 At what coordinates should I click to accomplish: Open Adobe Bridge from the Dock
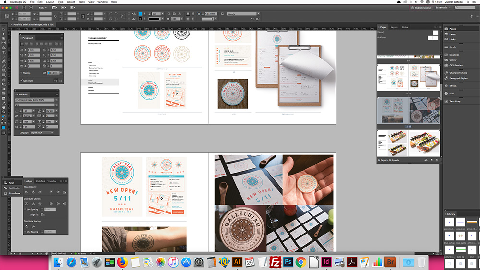click(x=390, y=262)
